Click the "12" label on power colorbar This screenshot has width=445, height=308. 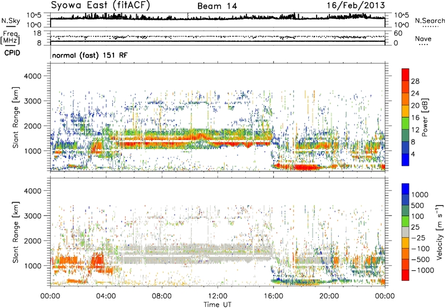pyautogui.click(x=415, y=130)
